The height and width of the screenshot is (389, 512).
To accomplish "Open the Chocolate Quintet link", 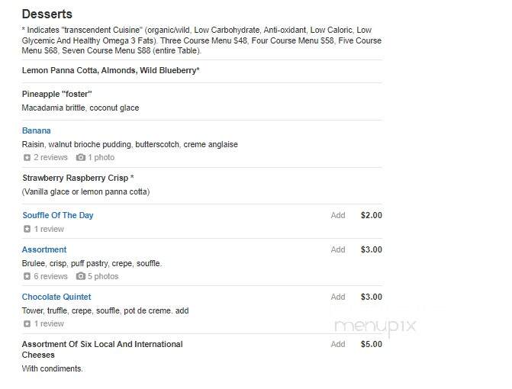I will [56, 297].
